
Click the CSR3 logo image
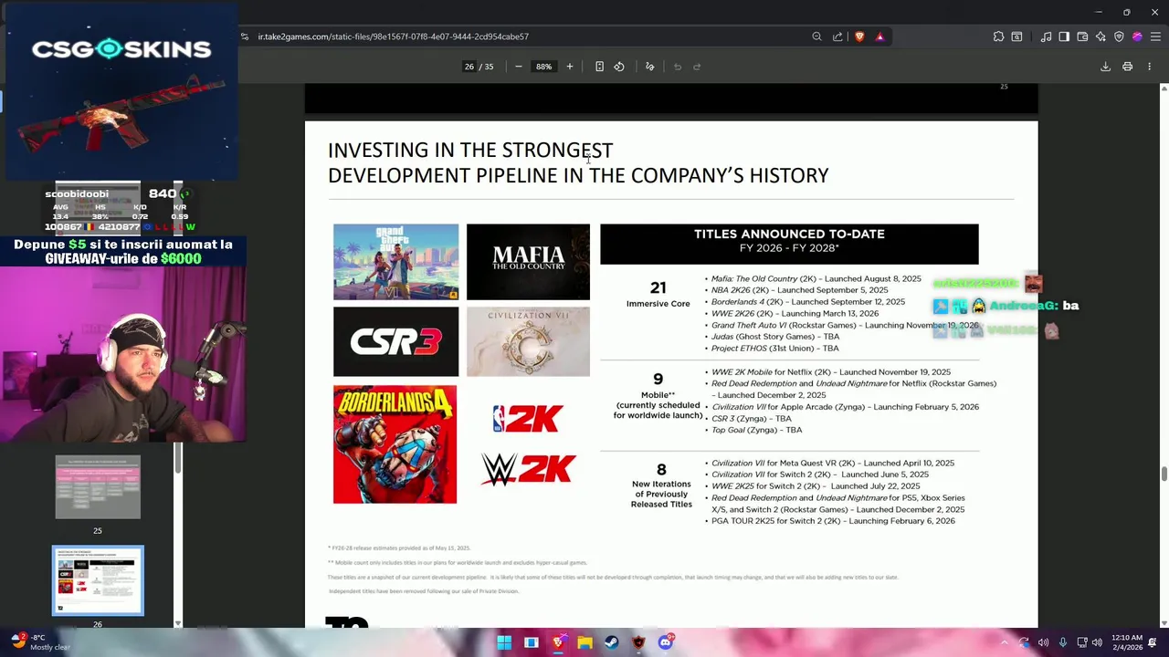pos(395,341)
